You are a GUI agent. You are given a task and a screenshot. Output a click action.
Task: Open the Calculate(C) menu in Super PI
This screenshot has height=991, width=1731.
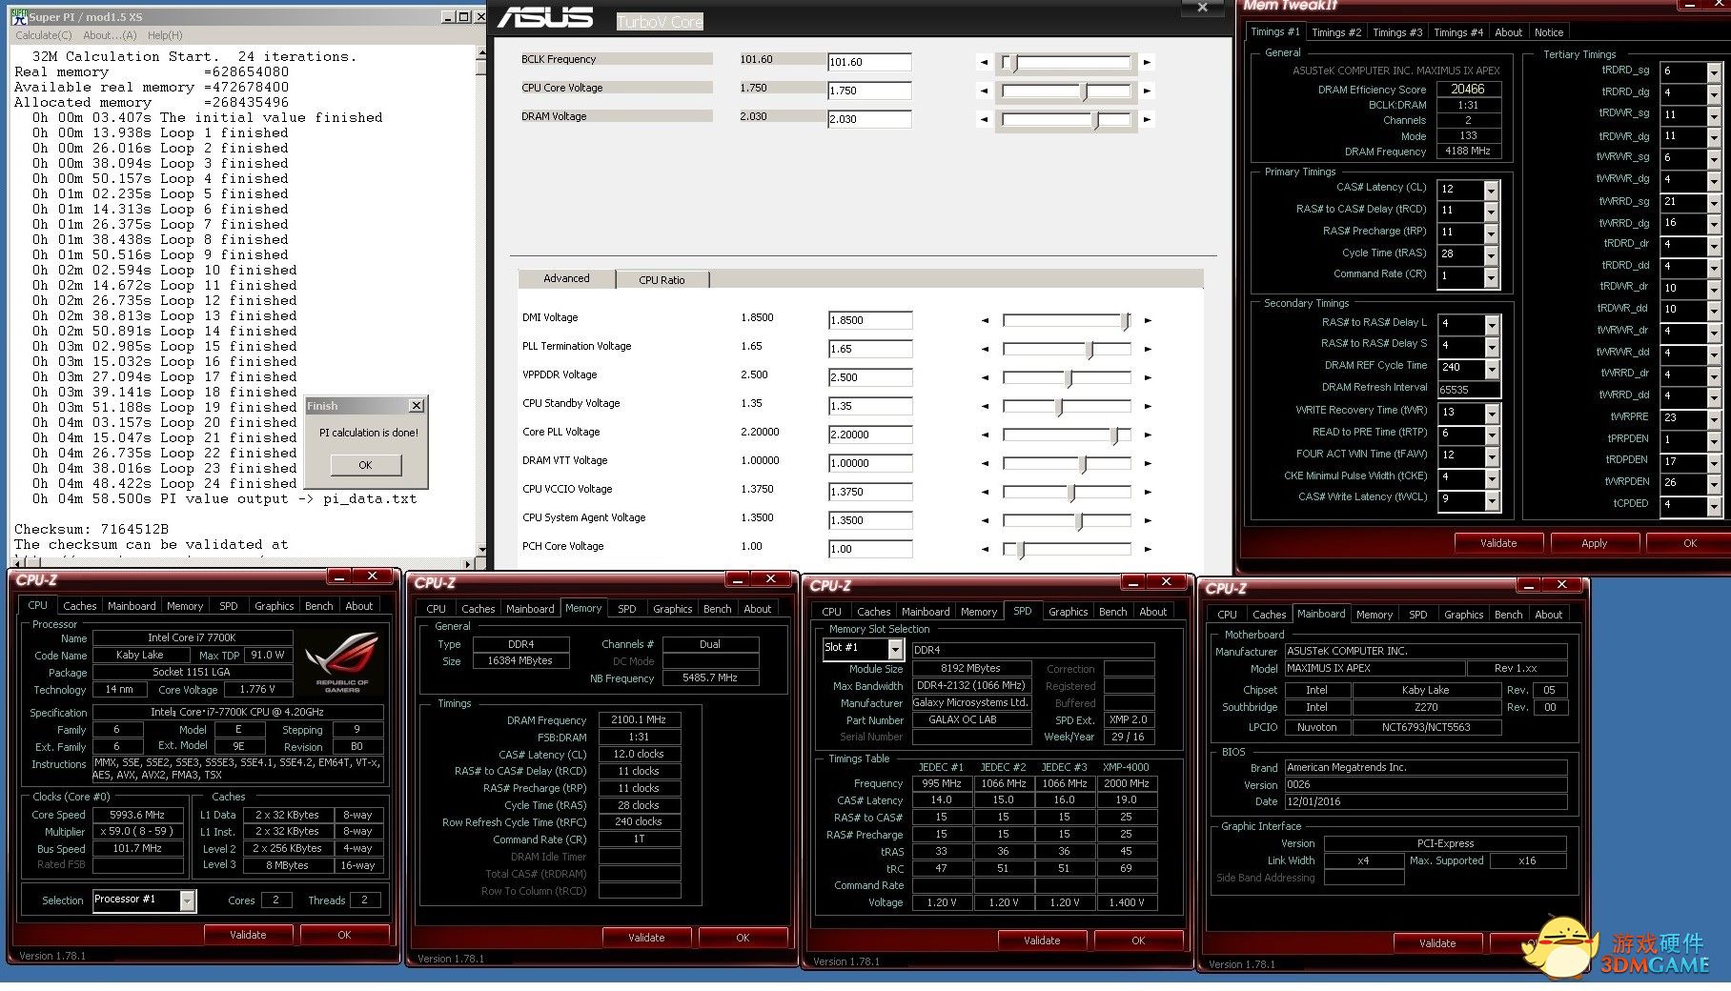43,35
